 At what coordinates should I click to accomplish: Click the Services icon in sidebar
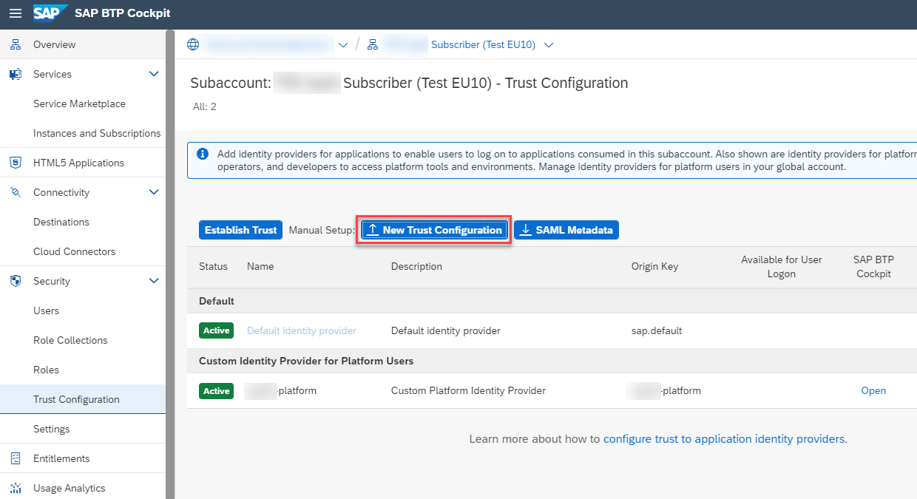pos(16,74)
